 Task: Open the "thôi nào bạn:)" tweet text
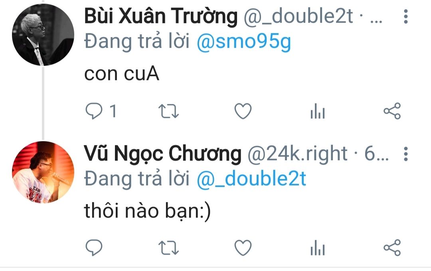[x=147, y=211]
